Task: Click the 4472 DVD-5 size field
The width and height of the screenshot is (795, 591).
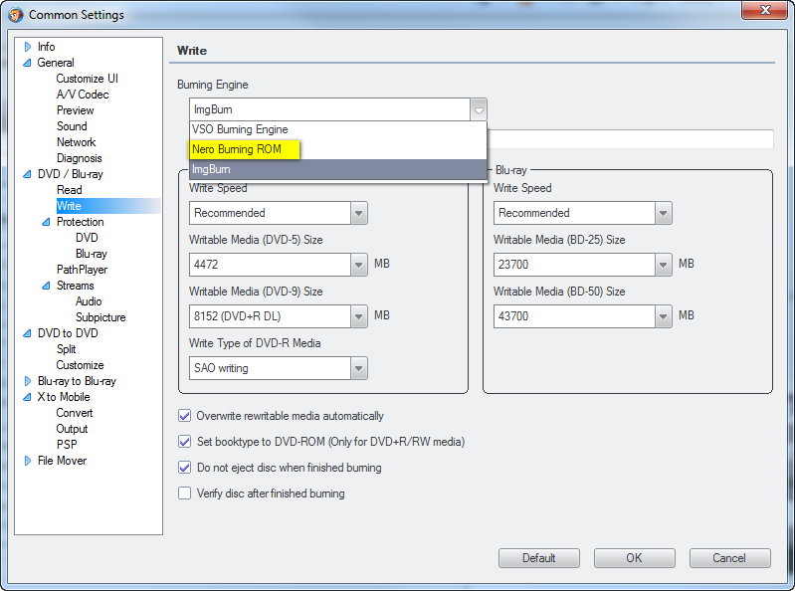Action: (270, 265)
